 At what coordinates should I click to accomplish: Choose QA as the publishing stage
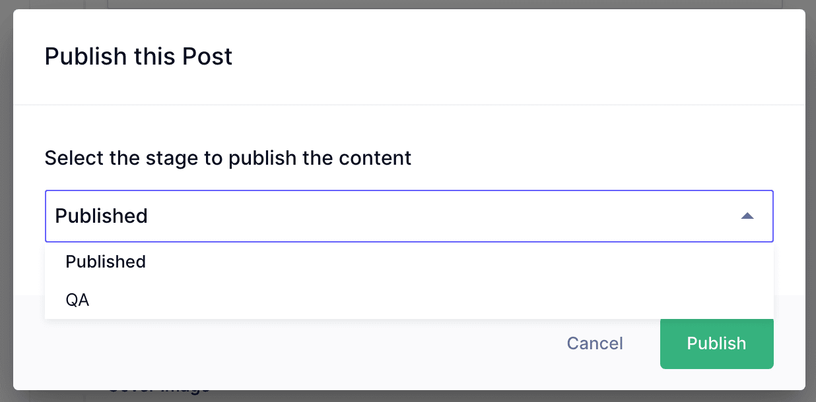click(x=77, y=300)
